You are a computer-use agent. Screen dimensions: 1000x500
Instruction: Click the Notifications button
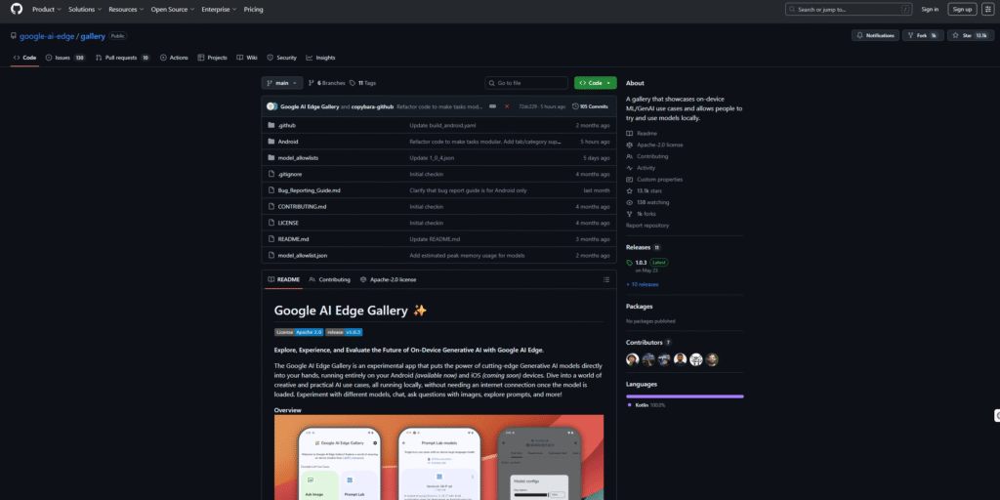click(x=875, y=36)
